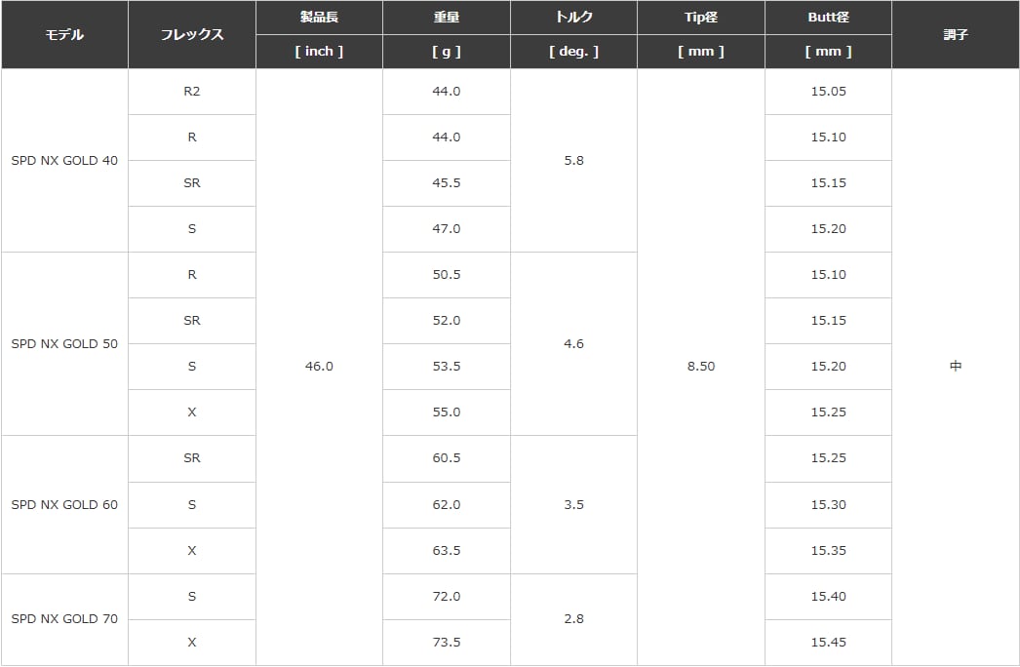The height and width of the screenshot is (667, 1020).
Task: Select the 2.8 torque value
Action: (573, 619)
